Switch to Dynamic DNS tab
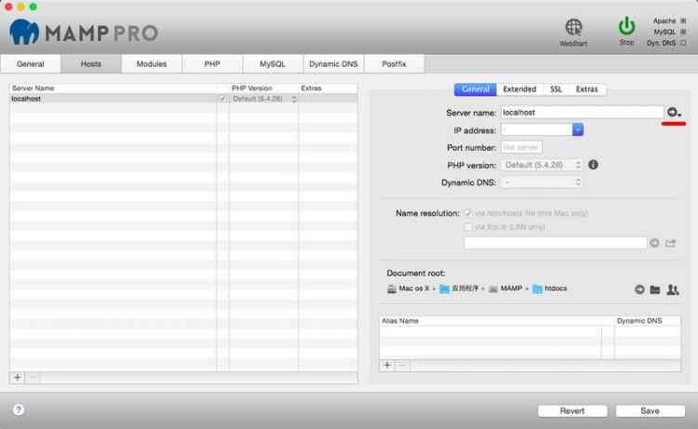 pos(333,64)
